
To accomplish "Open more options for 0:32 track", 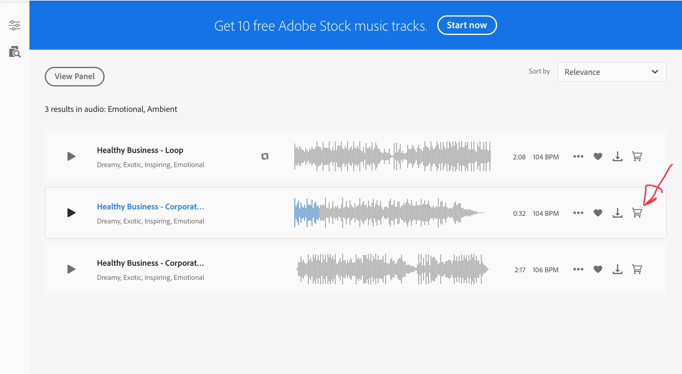I will 578,213.
